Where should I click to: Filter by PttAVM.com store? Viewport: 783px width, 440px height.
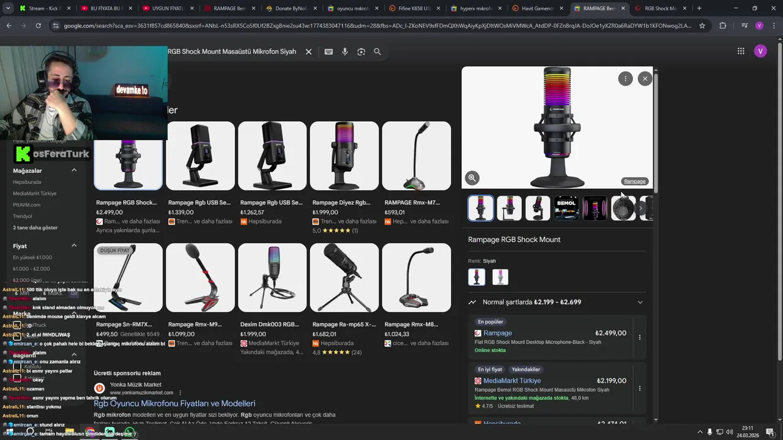26,205
